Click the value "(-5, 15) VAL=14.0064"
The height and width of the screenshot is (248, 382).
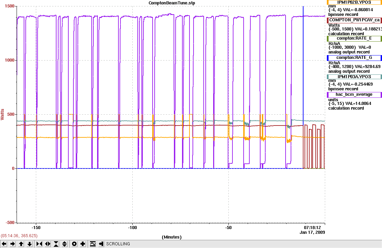350,104
